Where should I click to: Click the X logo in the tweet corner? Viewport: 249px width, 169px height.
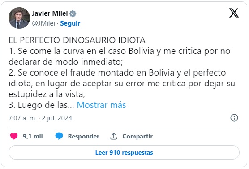tap(234, 13)
